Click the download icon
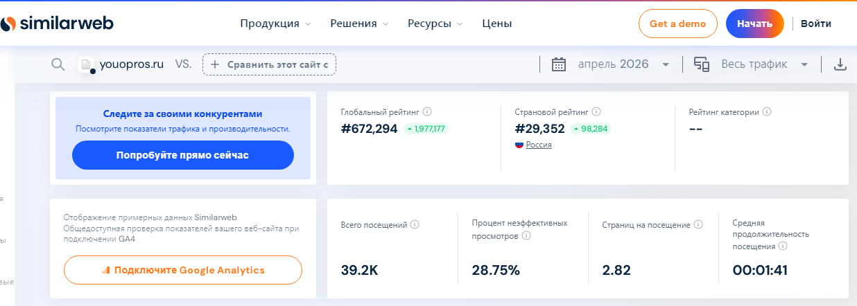This screenshot has width=857, height=306. [840, 64]
